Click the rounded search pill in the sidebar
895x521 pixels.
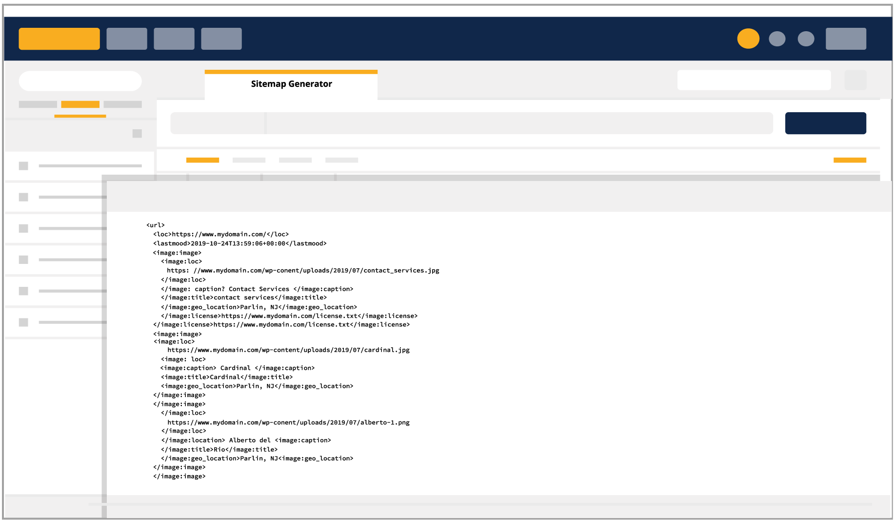[80, 81]
